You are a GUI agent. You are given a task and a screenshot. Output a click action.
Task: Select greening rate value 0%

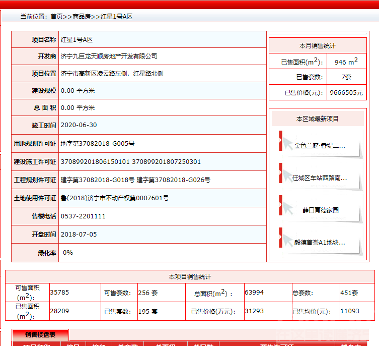click(68, 253)
